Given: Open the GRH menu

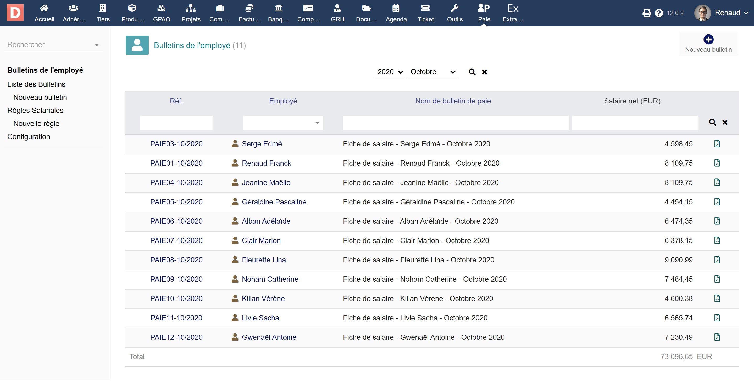Looking at the screenshot, I should [x=337, y=13].
